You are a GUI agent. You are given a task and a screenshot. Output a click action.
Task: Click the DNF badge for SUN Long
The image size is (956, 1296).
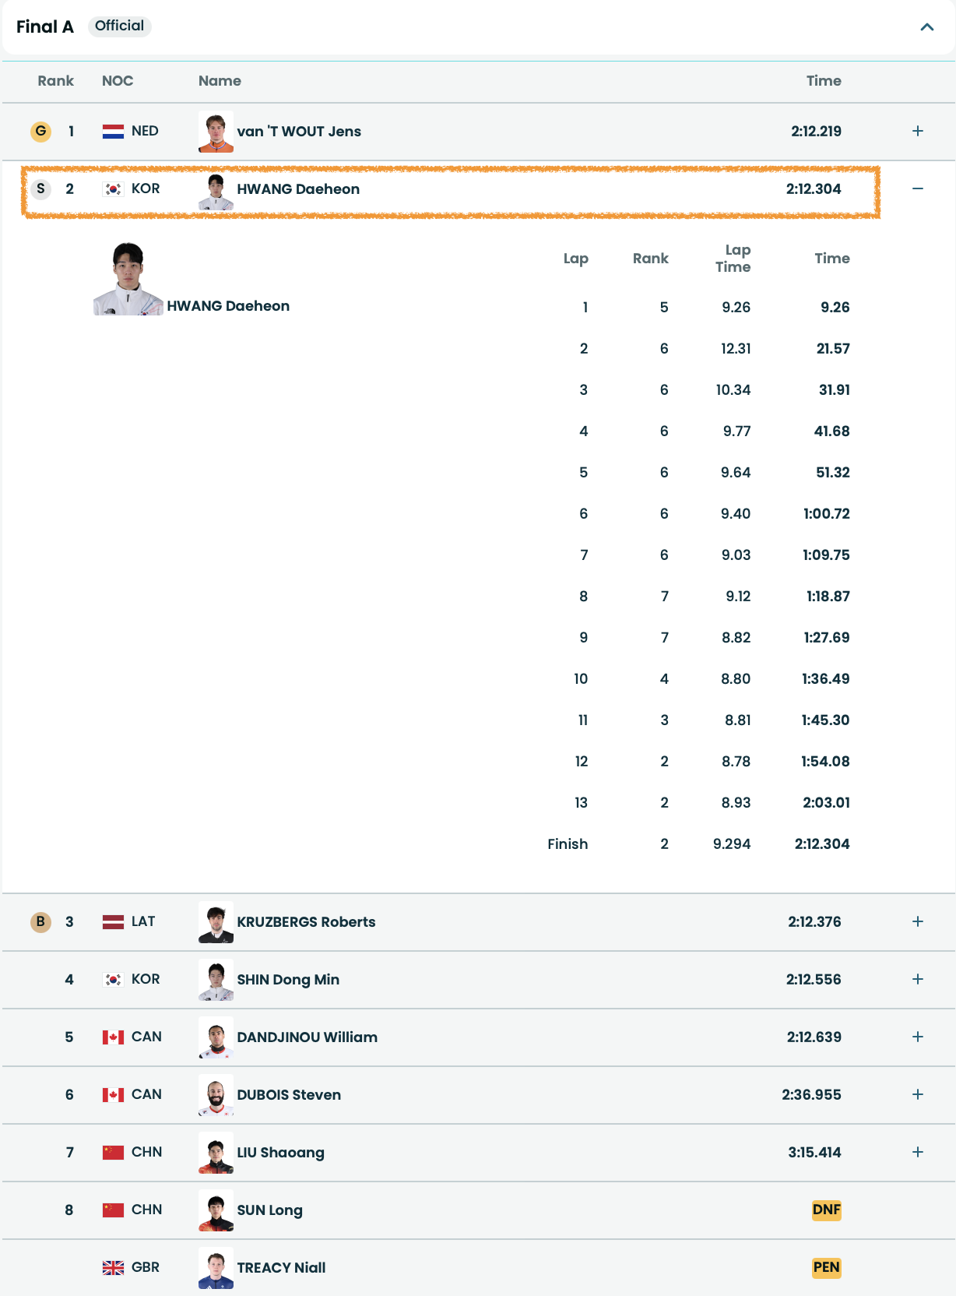click(x=826, y=1210)
